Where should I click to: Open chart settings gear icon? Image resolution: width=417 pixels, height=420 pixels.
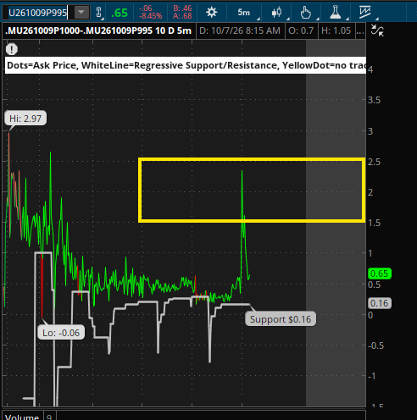(x=211, y=13)
